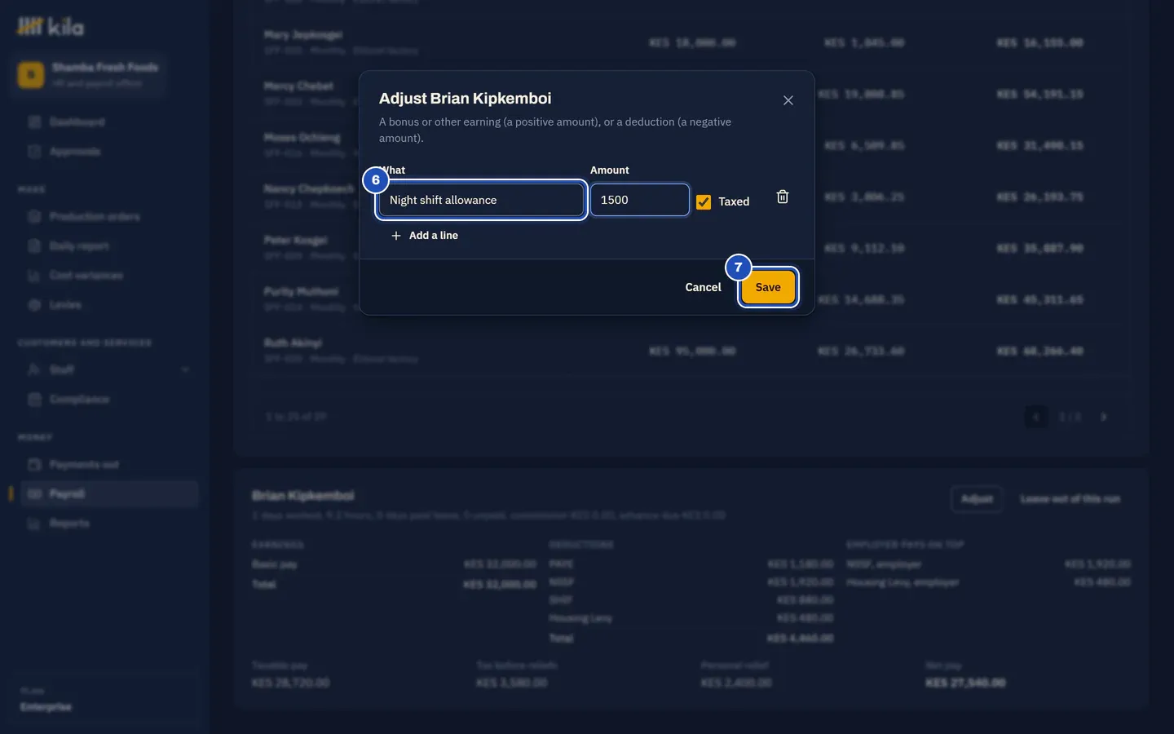Click the background Adjust button for Brian Kipkemboi
1174x734 pixels.
977,499
